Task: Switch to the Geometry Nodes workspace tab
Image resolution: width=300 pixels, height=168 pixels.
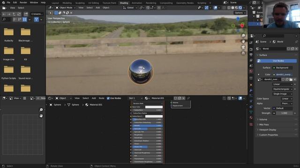Action: pyautogui.click(x=185, y=3)
